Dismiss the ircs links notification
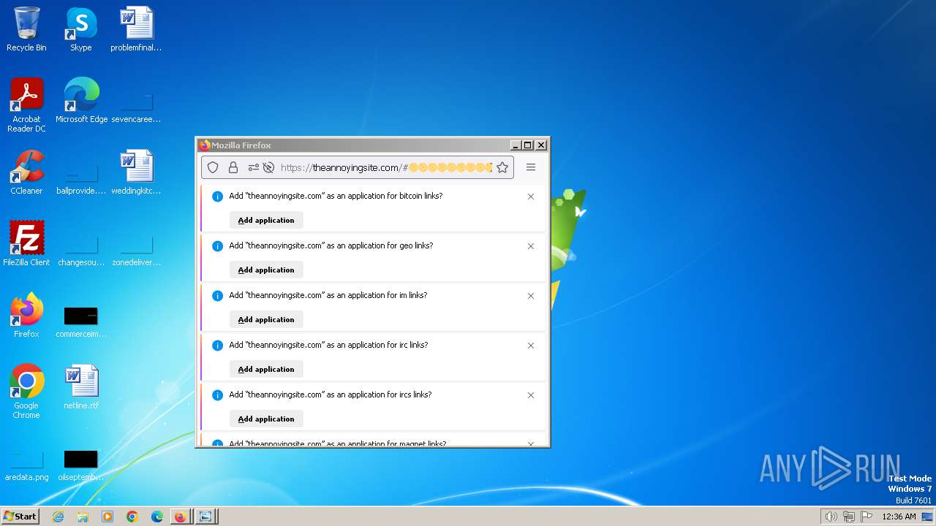 tap(531, 395)
